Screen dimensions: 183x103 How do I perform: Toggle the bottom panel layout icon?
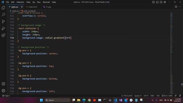[x=157, y=2]
